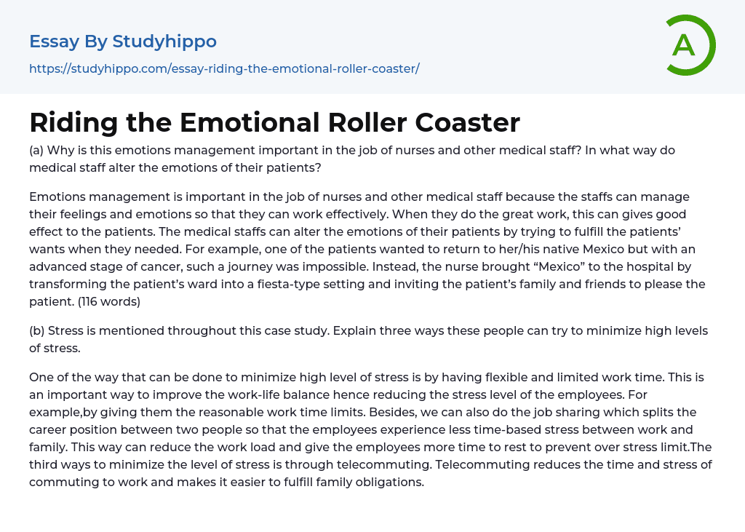Click the phrase "job sharing" in the last paragraph
745x532 pixels.
[541, 412]
